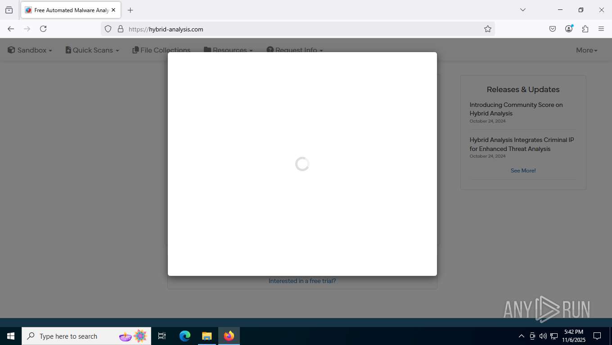Open the volume speaker tray icon
Image resolution: width=612 pixels, height=345 pixels.
[x=543, y=336]
